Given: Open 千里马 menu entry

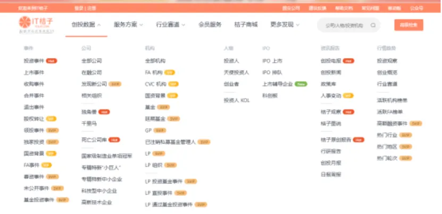Looking at the screenshot, I should coord(89,124).
